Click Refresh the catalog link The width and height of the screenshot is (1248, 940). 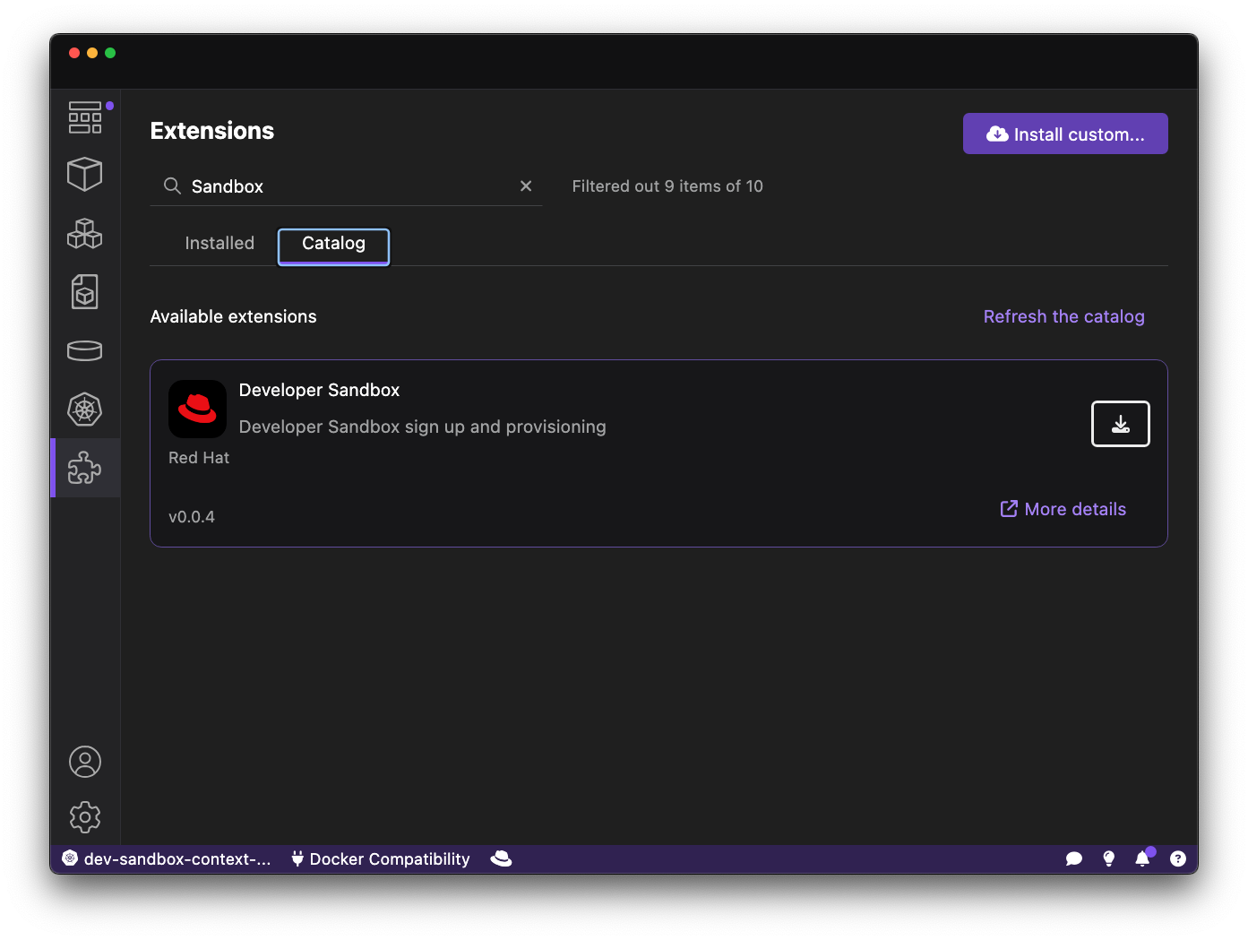coord(1063,316)
